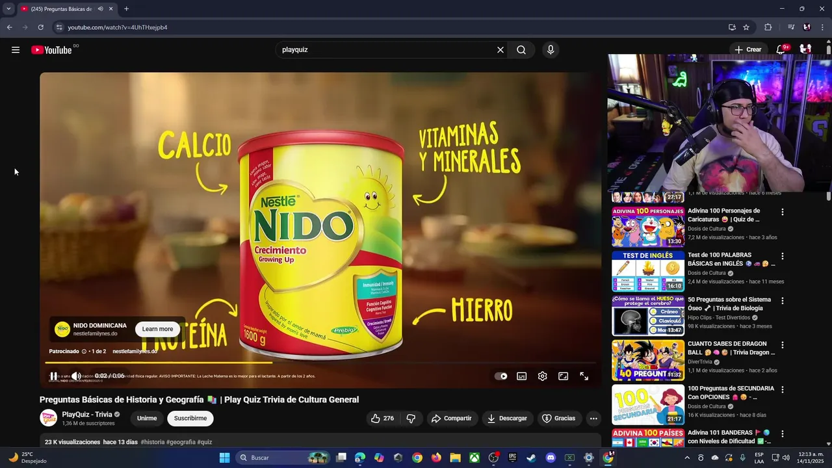Image resolution: width=832 pixels, height=468 pixels.
Task: Subscribe with the Suscribirme button
Action: [190, 419]
